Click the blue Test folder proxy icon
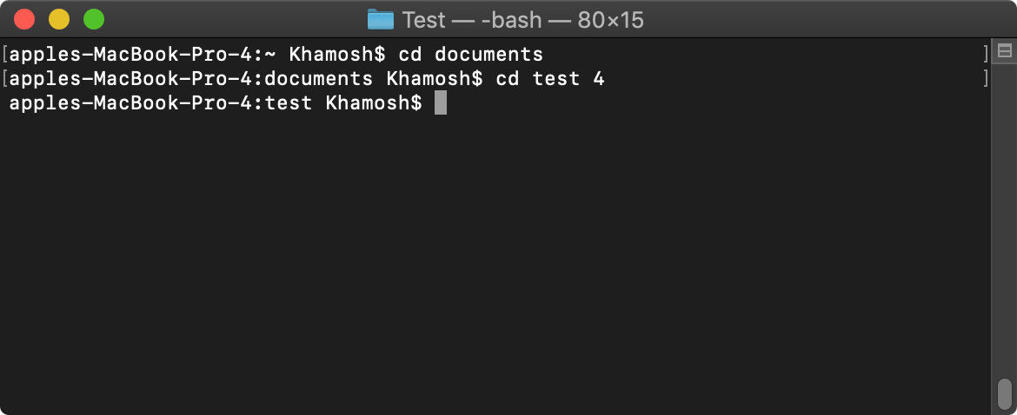The image size is (1017, 415). click(380, 19)
